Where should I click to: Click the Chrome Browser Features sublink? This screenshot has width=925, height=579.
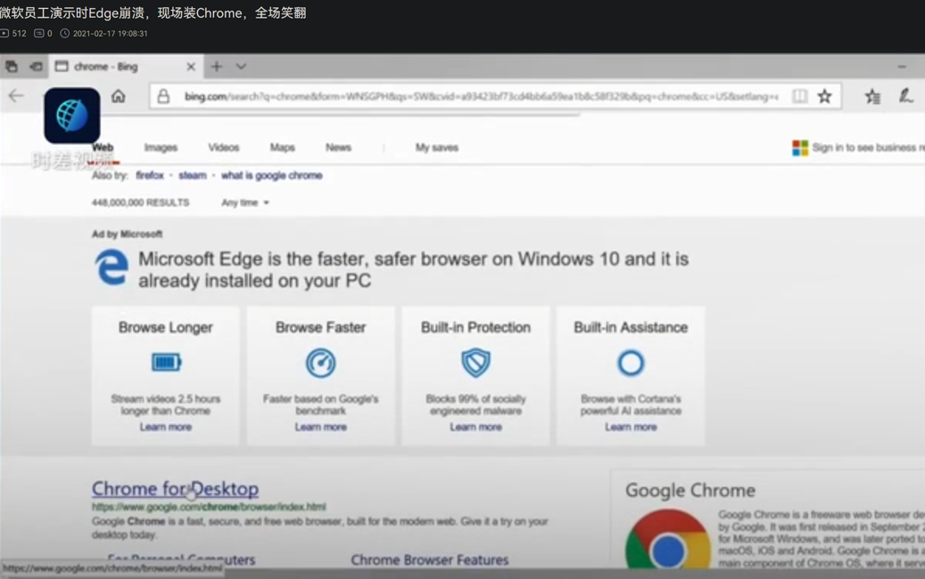pyautogui.click(x=429, y=559)
